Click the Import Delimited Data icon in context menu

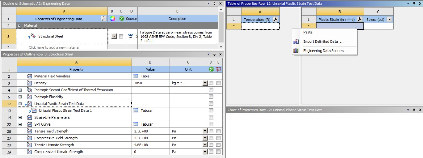click(296, 42)
